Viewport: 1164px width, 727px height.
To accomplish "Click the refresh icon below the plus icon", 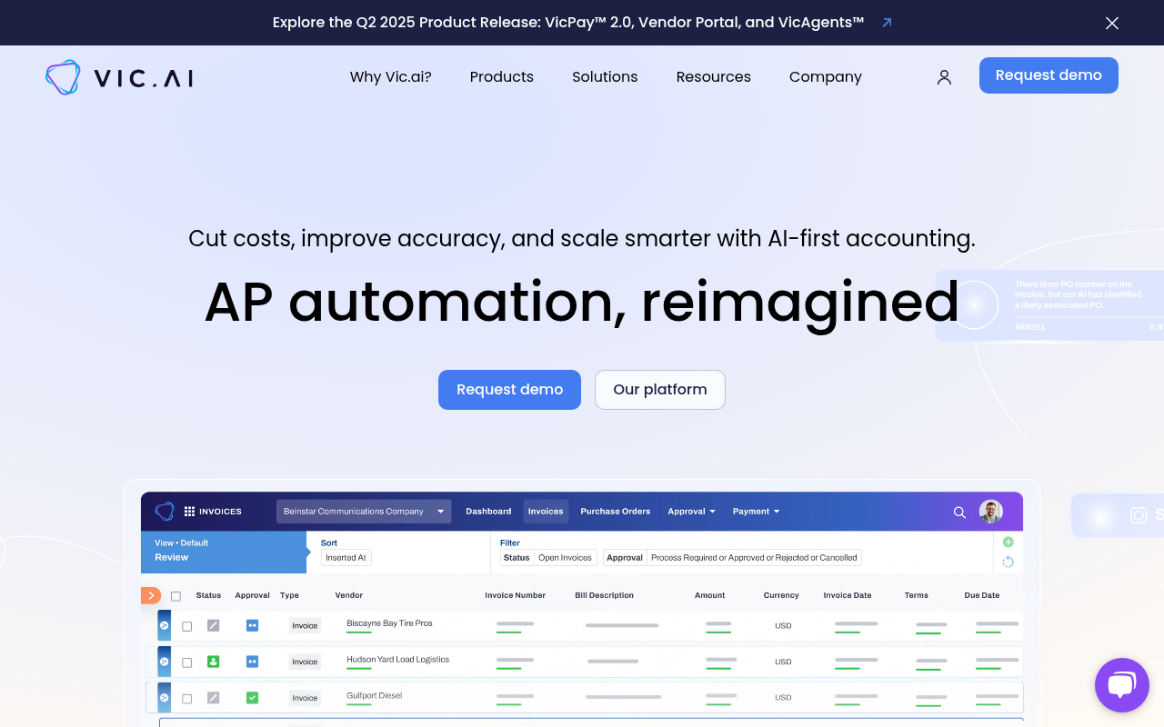I will [x=1008, y=562].
